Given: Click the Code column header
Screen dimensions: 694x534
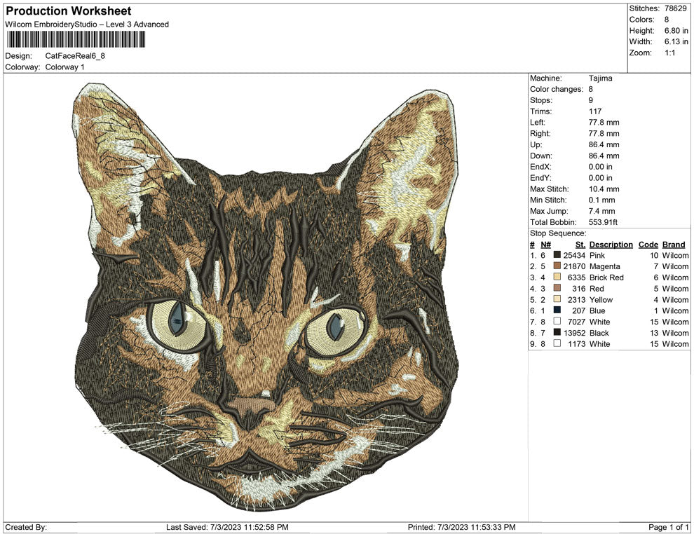Looking at the screenshot, I should point(648,245).
